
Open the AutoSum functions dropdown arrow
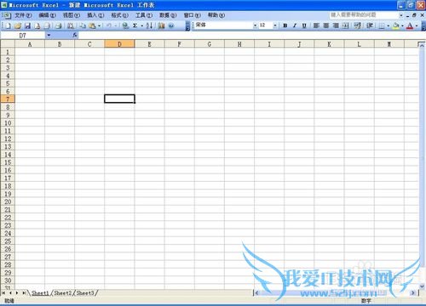coord(141,25)
